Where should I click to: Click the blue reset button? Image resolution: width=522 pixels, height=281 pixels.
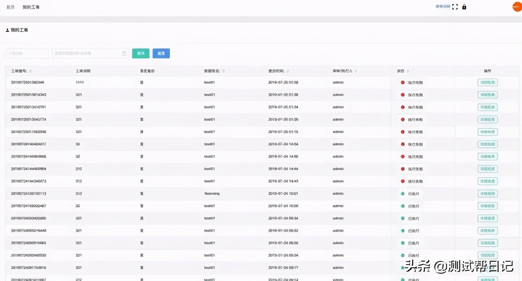click(161, 53)
